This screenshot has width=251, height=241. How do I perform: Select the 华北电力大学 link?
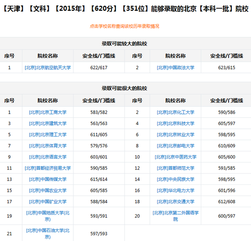pos(175,190)
